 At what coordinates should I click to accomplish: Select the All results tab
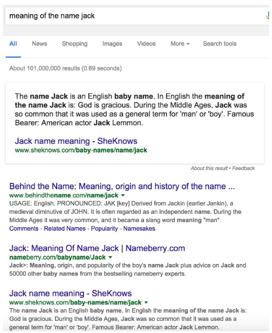[x=13, y=44]
